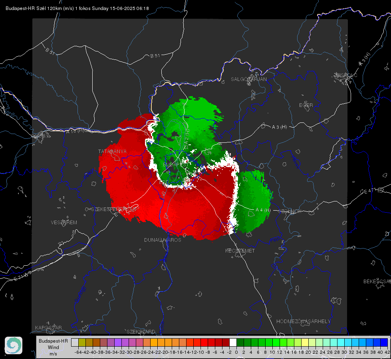Select the dark green swatch right of white
391x359 pixels.
240,342
